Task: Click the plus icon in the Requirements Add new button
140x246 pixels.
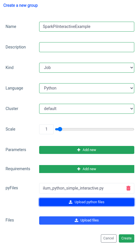Action: (79, 169)
